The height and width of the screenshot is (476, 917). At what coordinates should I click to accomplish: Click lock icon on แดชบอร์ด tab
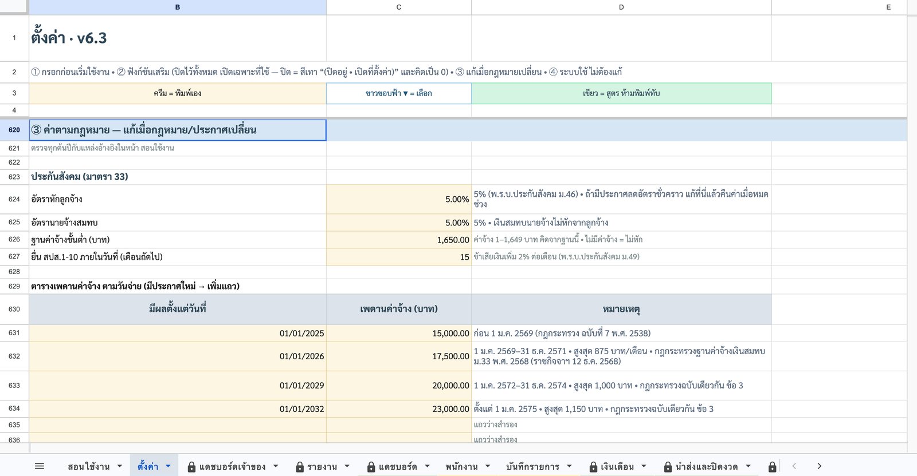click(371, 467)
